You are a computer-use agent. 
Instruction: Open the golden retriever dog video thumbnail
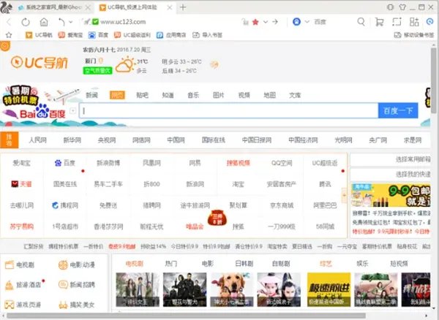[231, 289]
